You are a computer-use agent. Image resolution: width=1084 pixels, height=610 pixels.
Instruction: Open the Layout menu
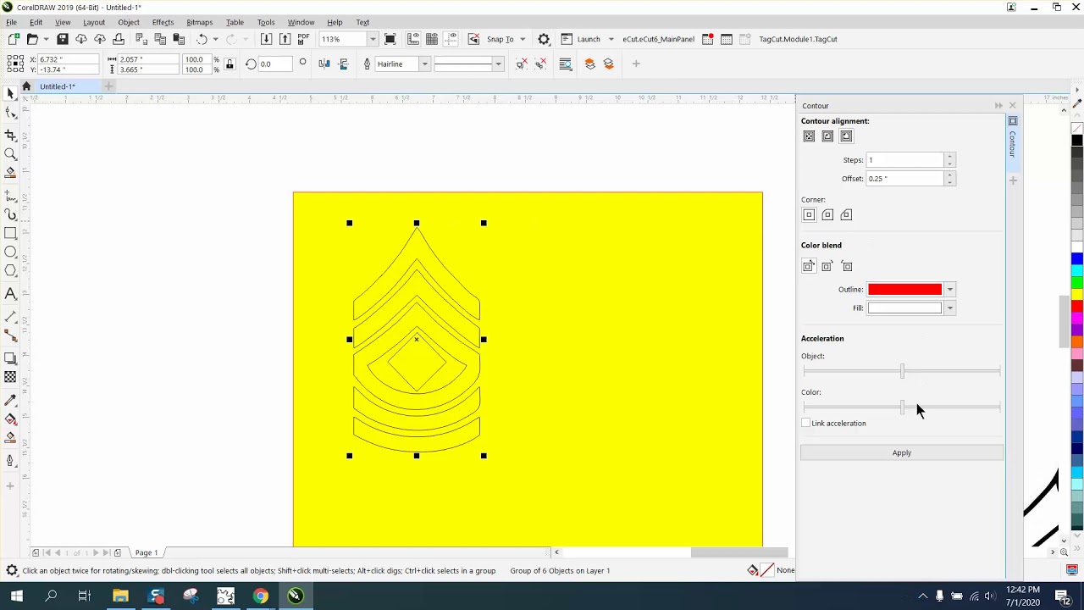[x=94, y=22]
